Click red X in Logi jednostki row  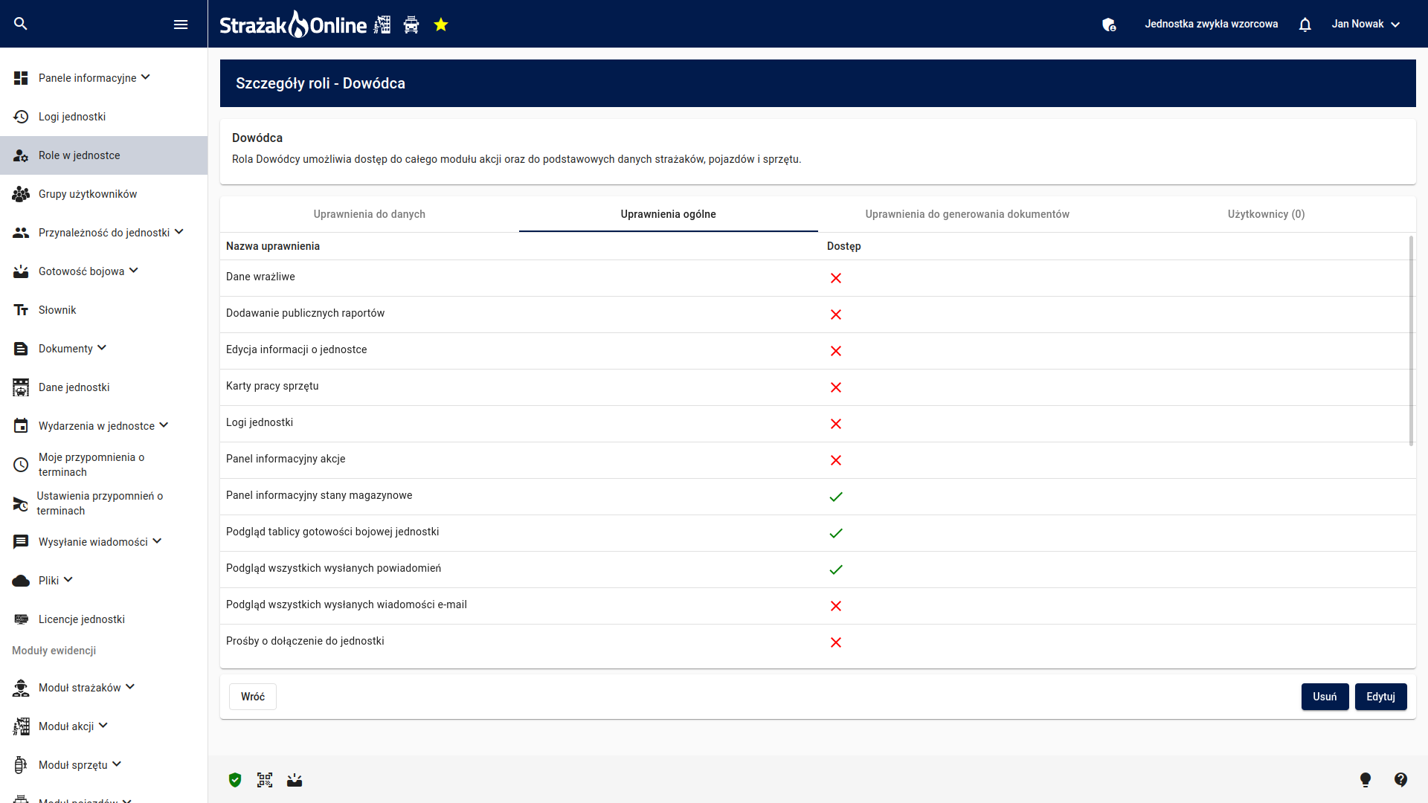pos(836,424)
